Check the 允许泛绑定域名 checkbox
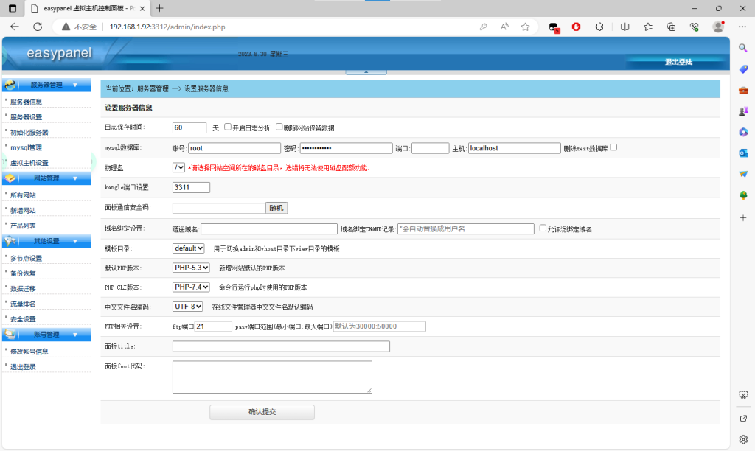Screen dimensions: 755x451 coord(543,228)
